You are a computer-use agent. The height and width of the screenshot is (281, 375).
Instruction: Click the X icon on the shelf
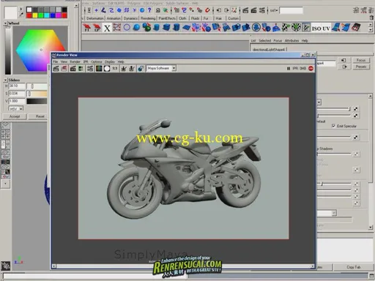point(107,28)
